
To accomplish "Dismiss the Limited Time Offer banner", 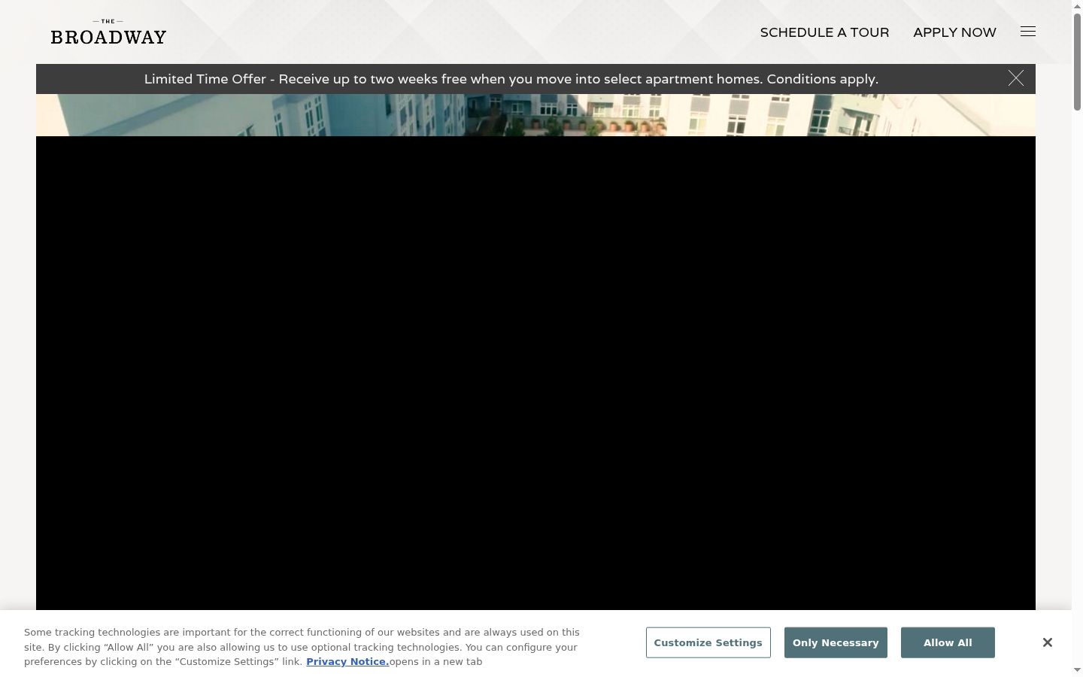I will (1016, 78).
